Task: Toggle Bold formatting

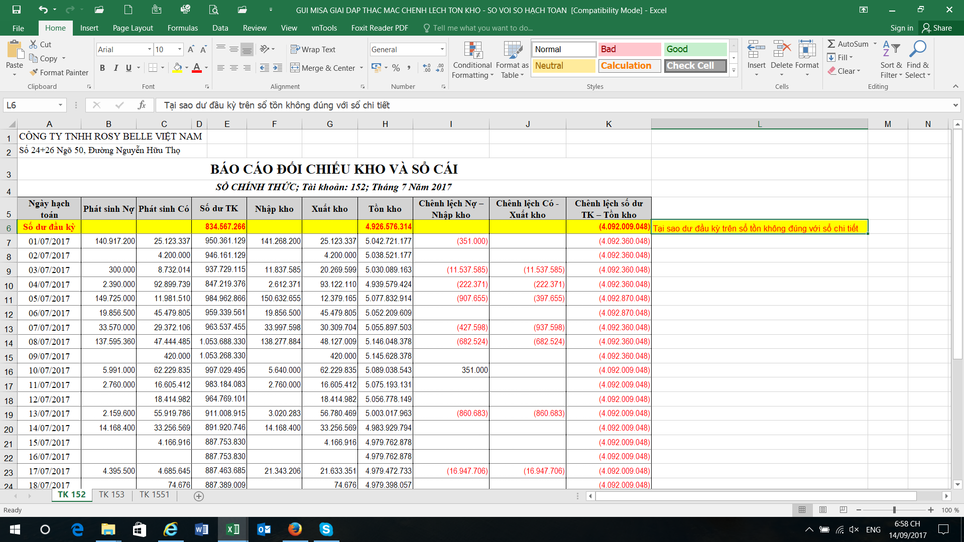Action: [x=102, y=68]
